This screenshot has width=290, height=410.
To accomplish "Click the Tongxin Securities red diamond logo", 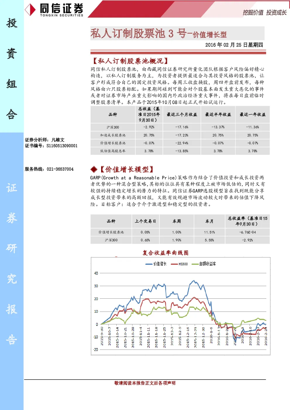I will tap(30, 10).
